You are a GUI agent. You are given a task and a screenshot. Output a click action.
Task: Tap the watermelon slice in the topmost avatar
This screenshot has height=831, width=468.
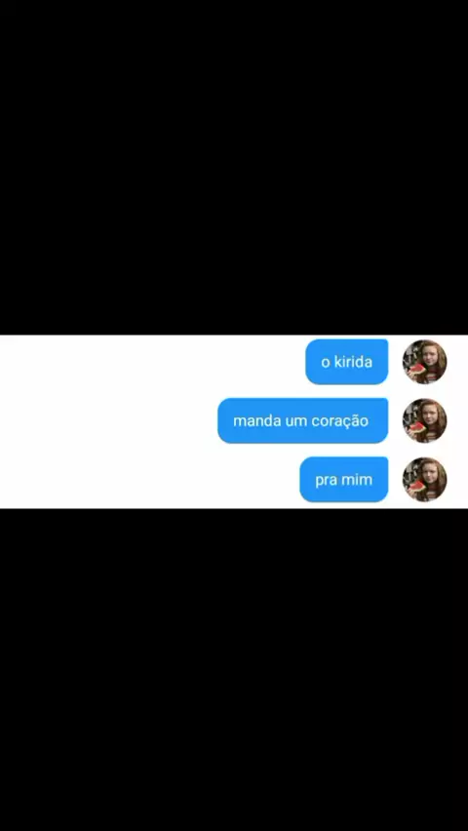click(x=416, y=369)
